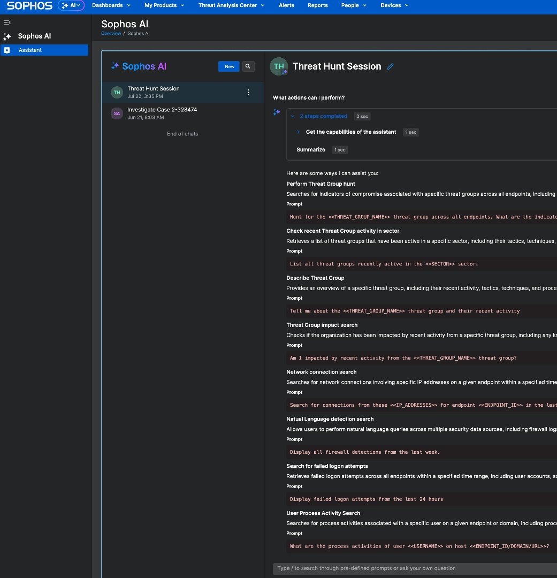Rename the session via the pencil edit icon
This screenshot has height=578, width=557.
click(x=390, y=66)
